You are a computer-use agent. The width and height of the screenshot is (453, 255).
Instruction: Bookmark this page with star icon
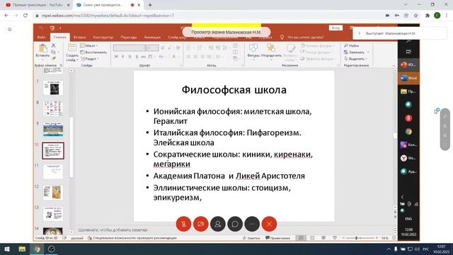[415, 16]
